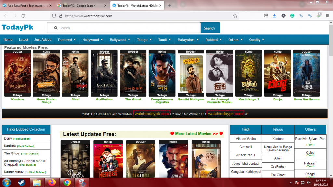Open the Firefox hamburger menu

[327, 16]
